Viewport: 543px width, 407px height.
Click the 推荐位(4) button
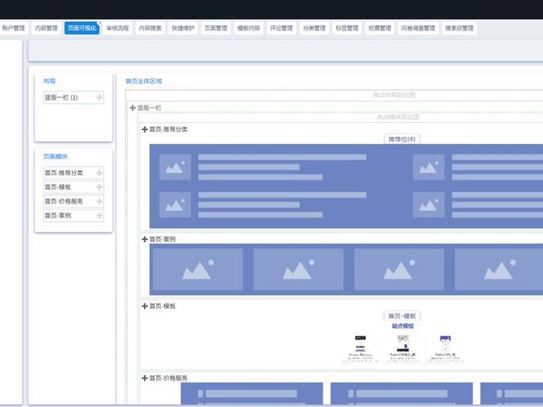tap(402, 139)
